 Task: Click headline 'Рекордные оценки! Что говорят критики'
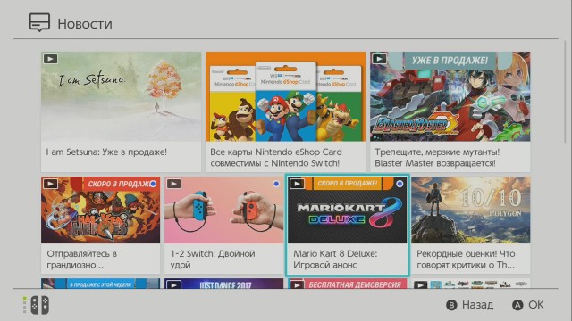click(x=466, y=259)
